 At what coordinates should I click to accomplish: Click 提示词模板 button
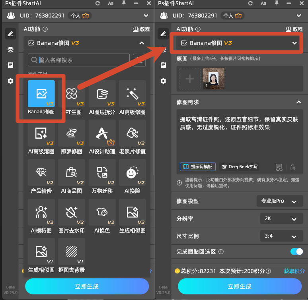coord(198,167)
